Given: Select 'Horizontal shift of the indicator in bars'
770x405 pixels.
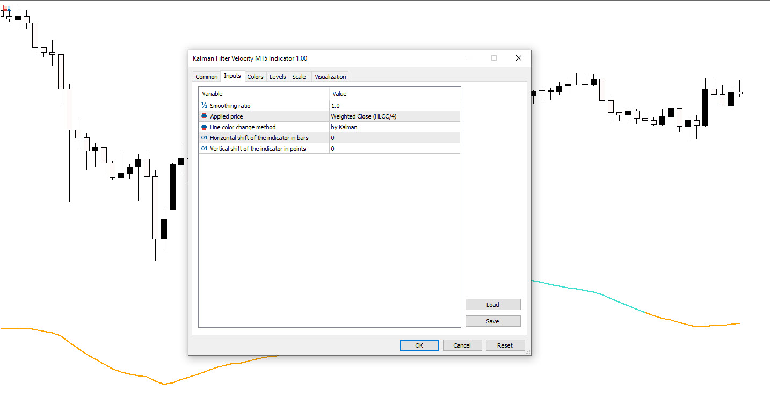Looking at the screenshot, I should click(259, 138).
